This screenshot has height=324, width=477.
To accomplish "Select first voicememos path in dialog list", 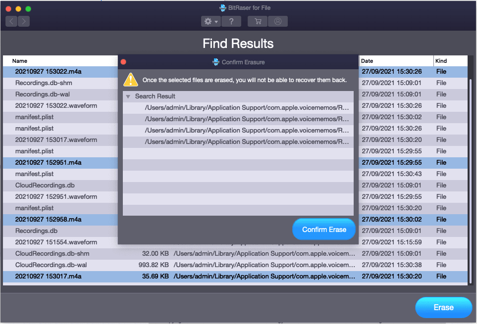I will click(x=238, y=108).
